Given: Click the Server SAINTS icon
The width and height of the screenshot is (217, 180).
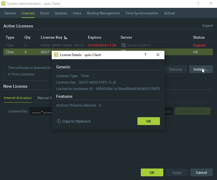Looking at the screenshot, I should [123, 45].
